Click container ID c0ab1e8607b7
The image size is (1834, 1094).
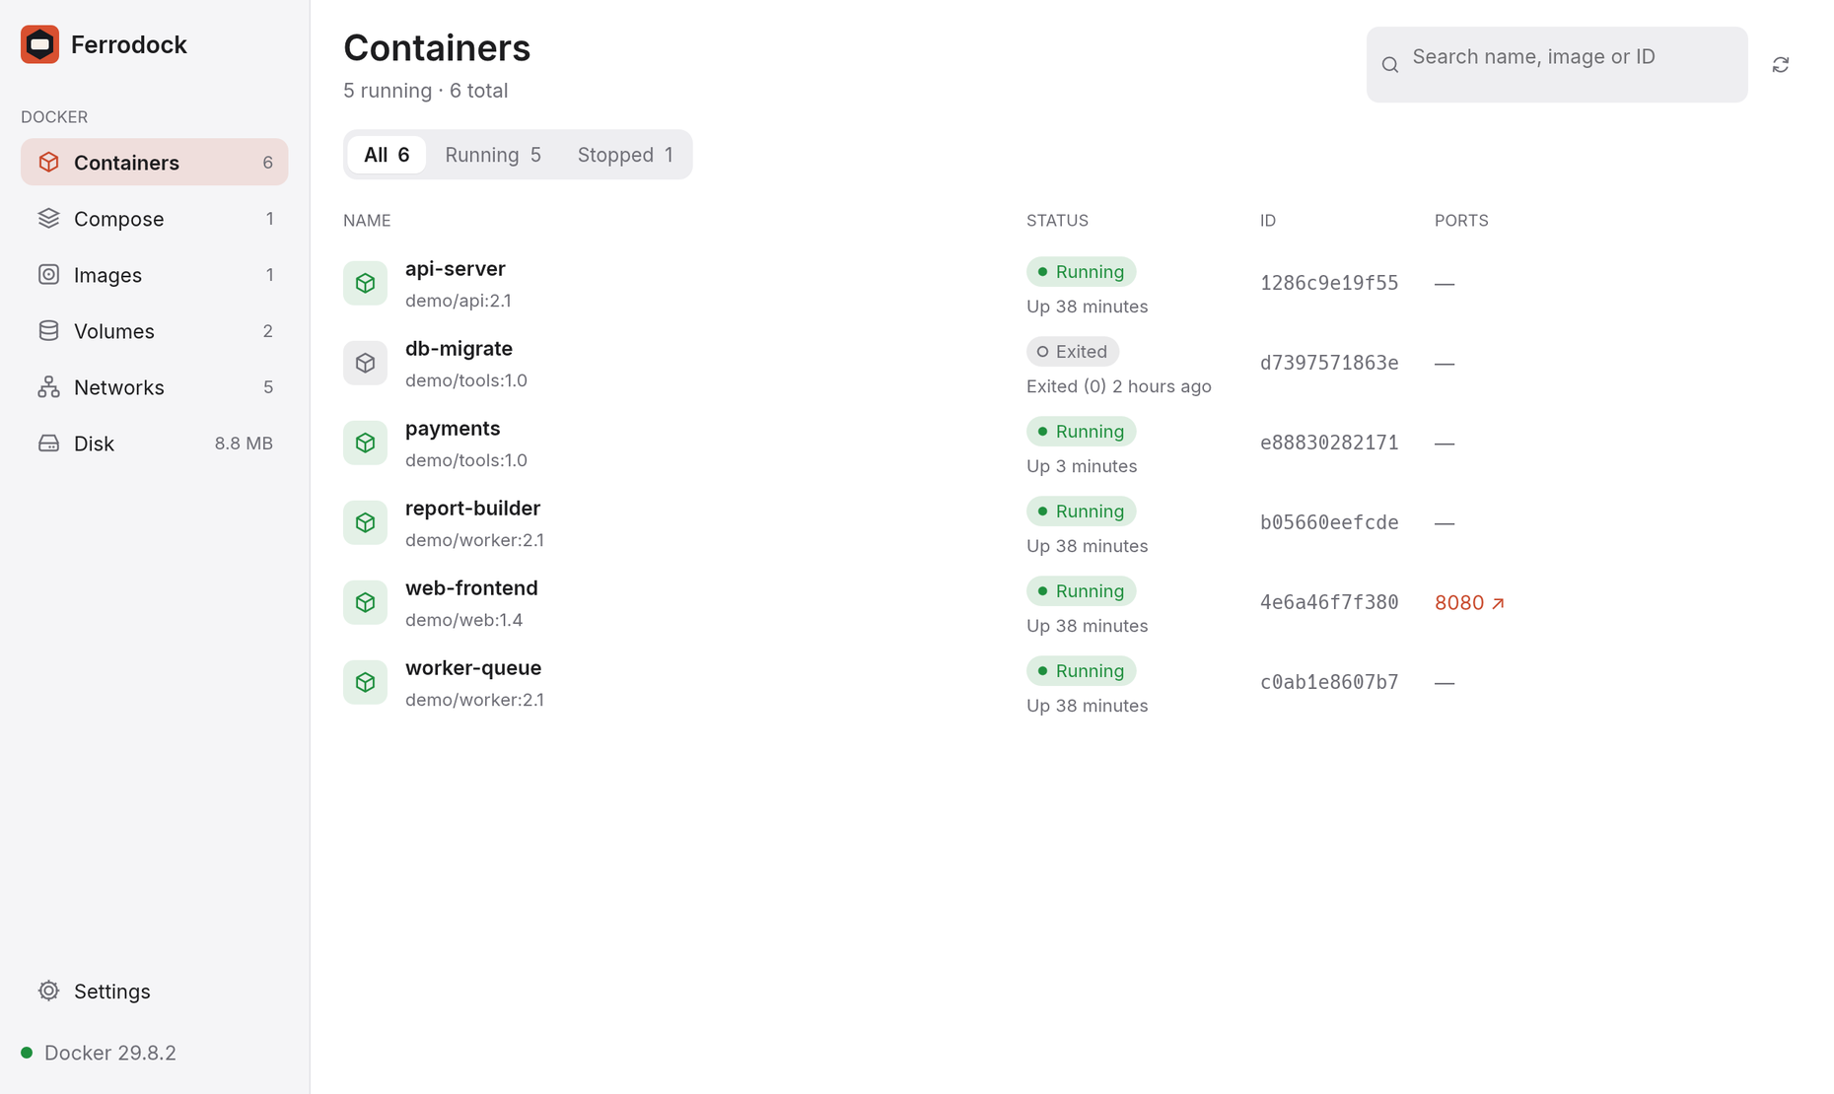pyautogui.click(x=1329, y=683)
